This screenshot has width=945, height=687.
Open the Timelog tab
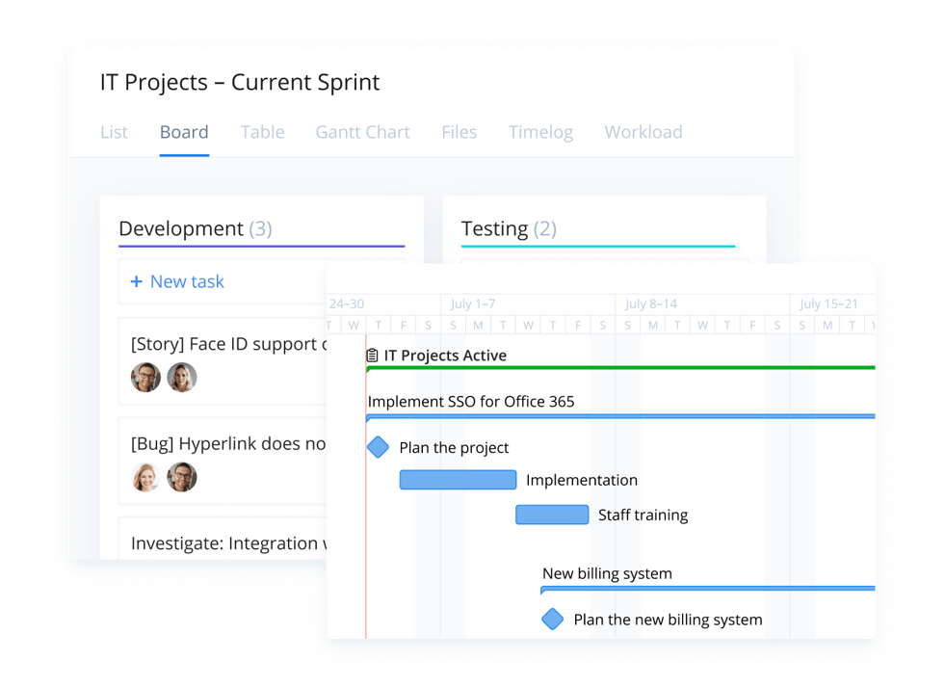[540, 132]
